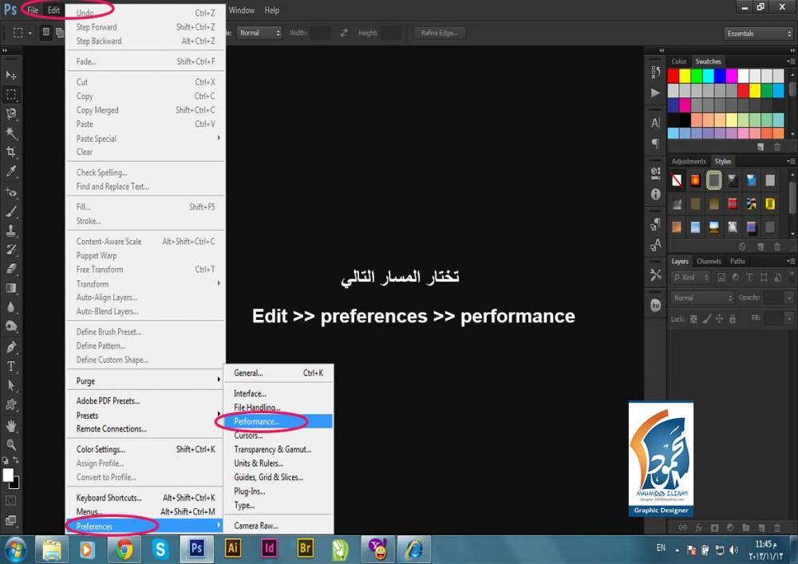Open Adobe Illustrator from the taskbar
This screenshot has height=564, width=798.
(x=232, y=550)
